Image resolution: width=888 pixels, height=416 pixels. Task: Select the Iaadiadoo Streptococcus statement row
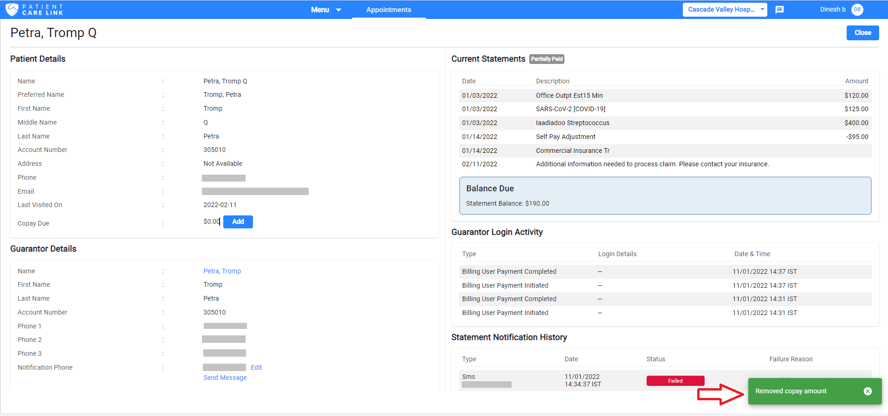tap(665, 123)
